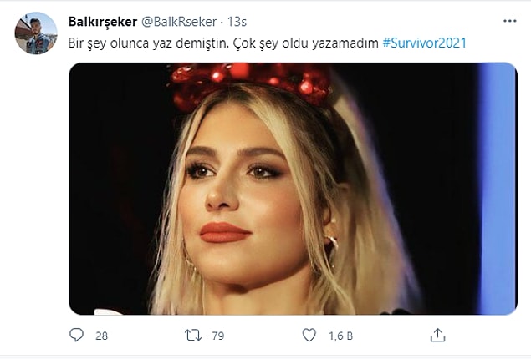
Task: Click the text 'Çok şey oldu yazamadım'
Action: 305,43
